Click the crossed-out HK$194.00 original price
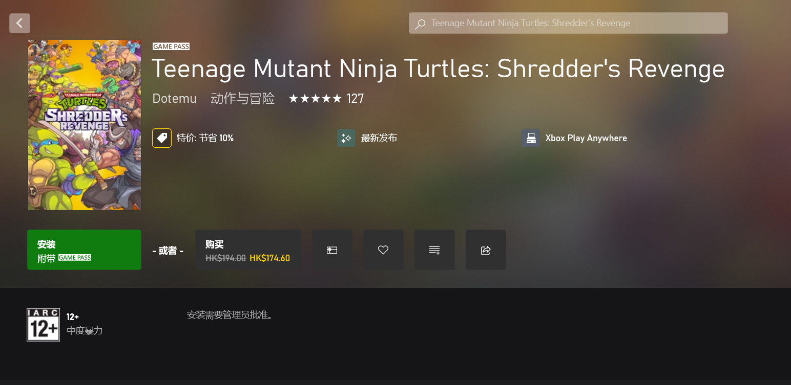The height and width of the screenshot is (385, 791). 225,258
